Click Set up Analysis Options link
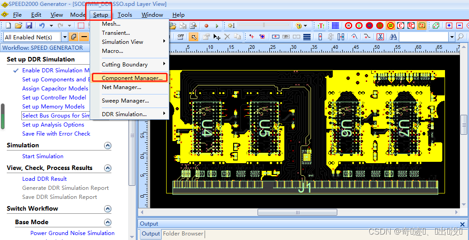Screen dimensions: 469x240 click(53, 125)
